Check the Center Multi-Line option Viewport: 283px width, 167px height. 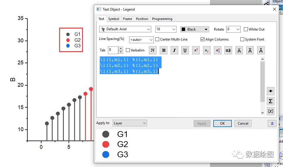click(157, 39)
